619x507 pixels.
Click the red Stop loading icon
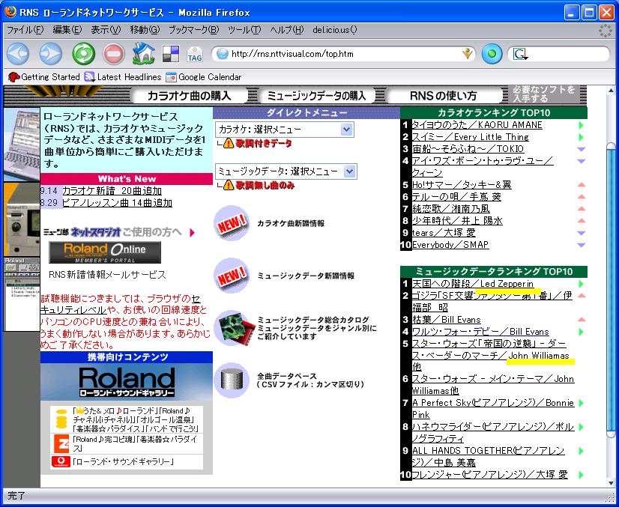(114, 54)
